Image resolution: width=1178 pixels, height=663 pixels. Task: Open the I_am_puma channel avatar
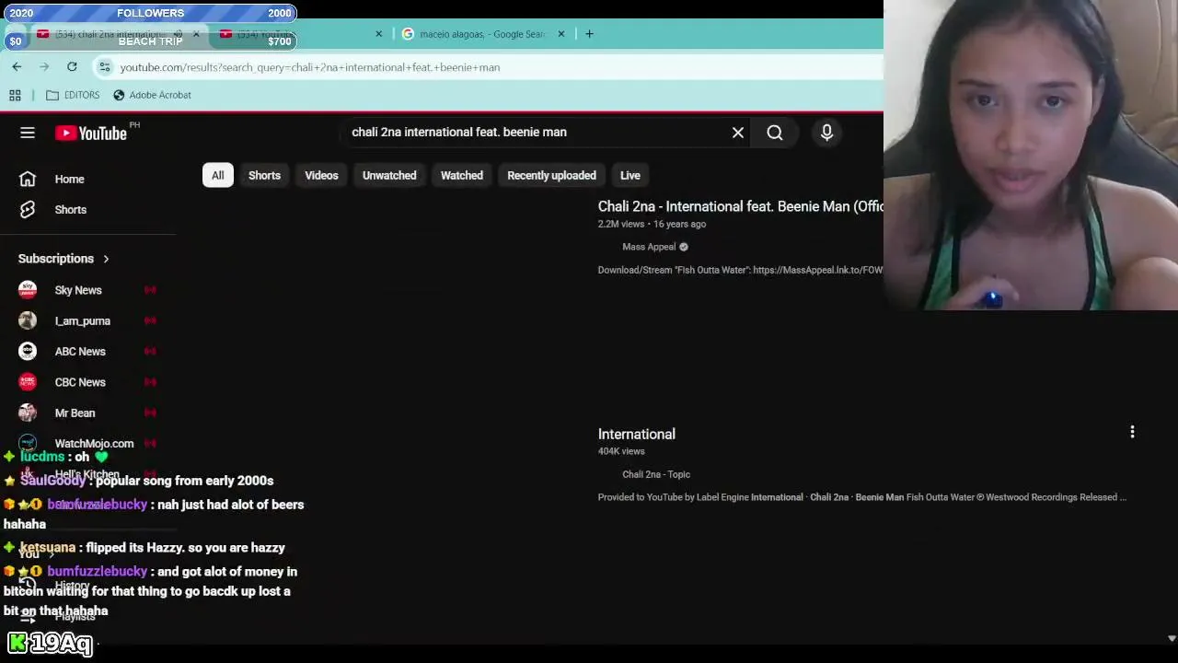pos(28,320)
